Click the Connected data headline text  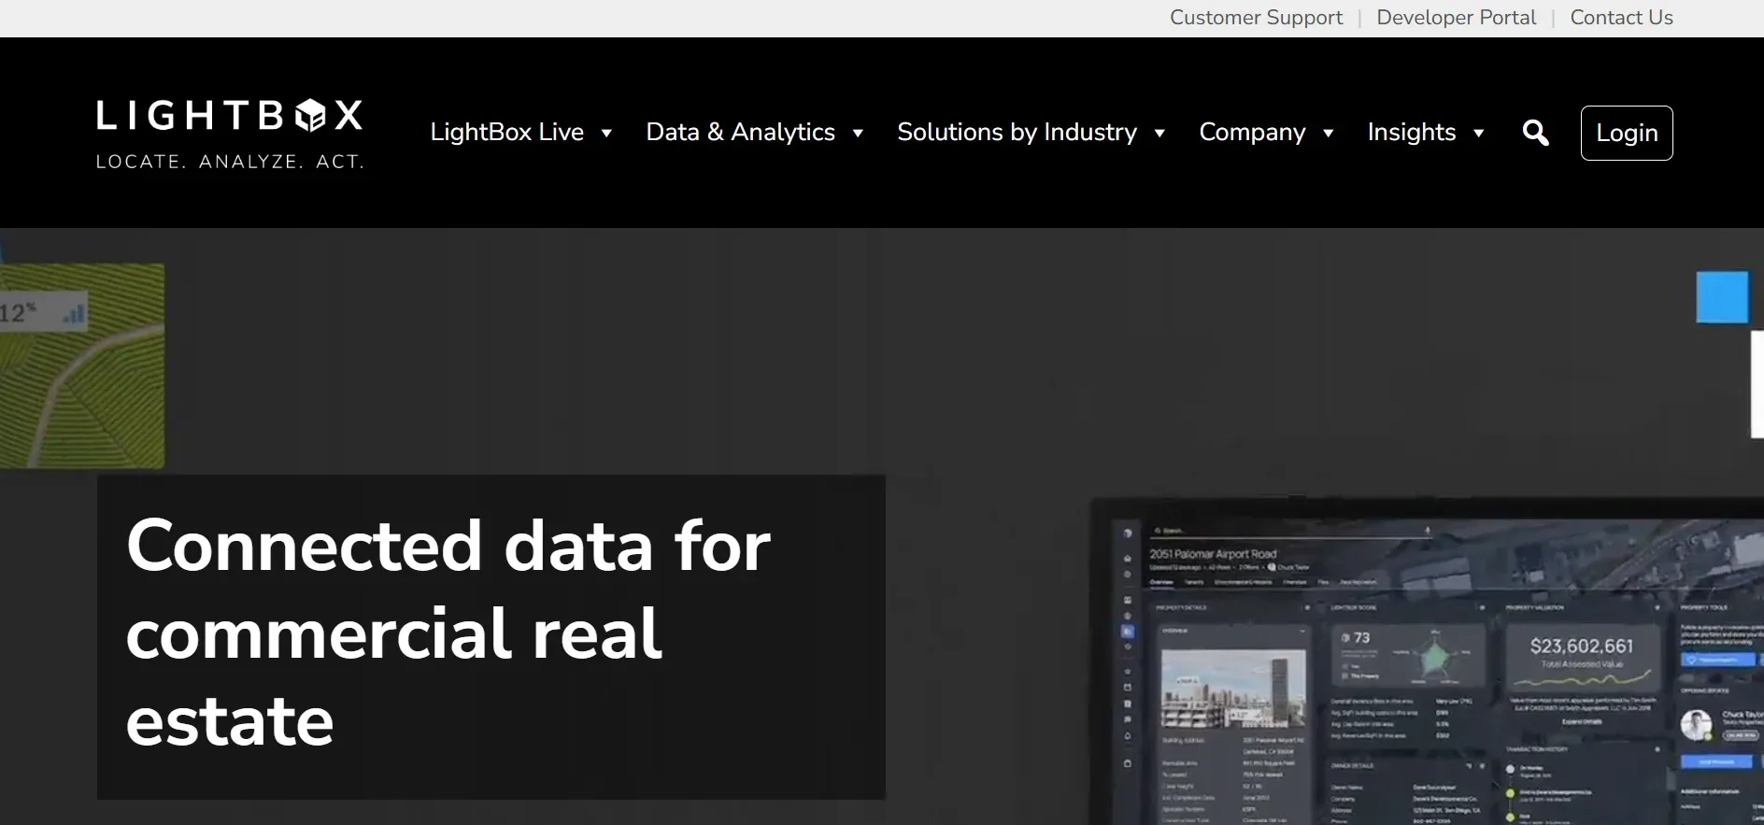[x=448, y=633]
